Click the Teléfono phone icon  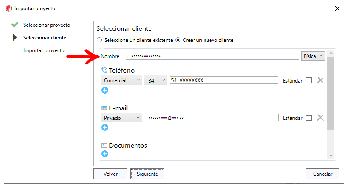point(104,70)
